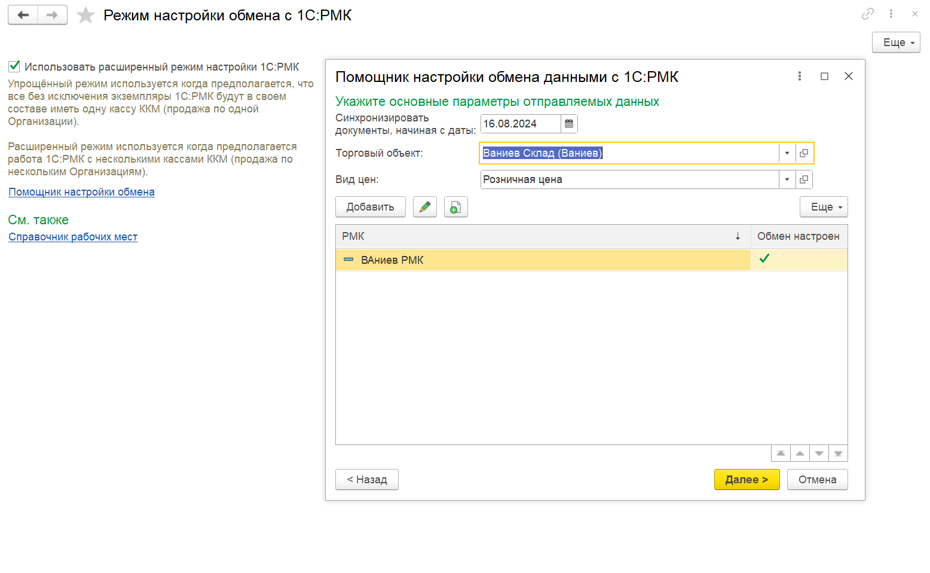Move up one row in list
This screenshot has width=930, height=573.
coord(800,453)
